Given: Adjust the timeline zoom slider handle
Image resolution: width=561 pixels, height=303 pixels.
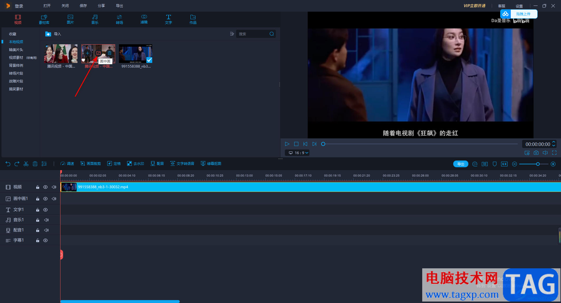Looking at the screenshot, I should [538, 164].
